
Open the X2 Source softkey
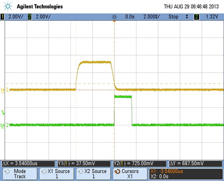coord(93,174)
